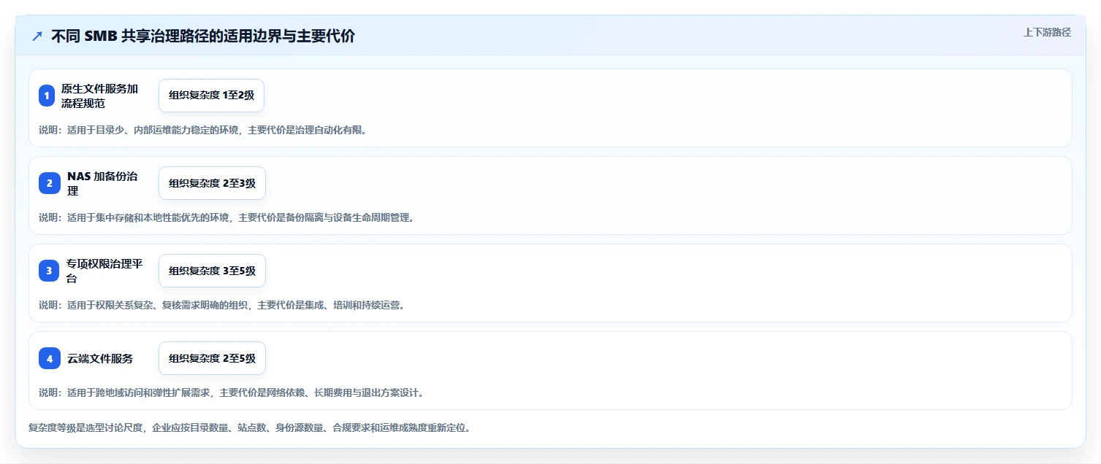Click the NAS 加备份治理 heading
Image resolution: width=1101 pixels, height=464 pixels.
pyautogui.click(x=102, y=183)
